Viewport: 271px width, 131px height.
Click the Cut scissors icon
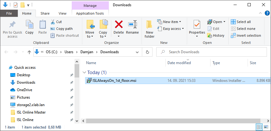(52, 22)
